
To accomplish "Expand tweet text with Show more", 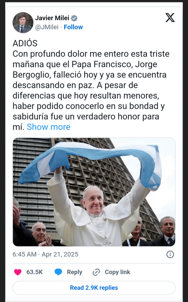I will [49, 127].
